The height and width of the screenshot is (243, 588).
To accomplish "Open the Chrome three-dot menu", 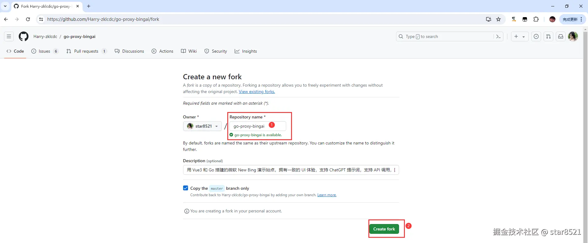I will click(581, 19).
